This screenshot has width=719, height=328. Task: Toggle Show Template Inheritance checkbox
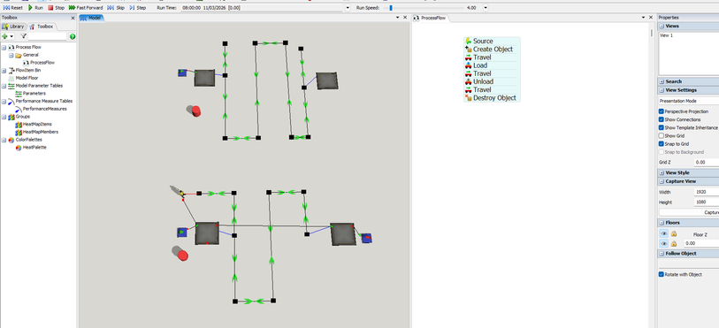coord(662,128)
